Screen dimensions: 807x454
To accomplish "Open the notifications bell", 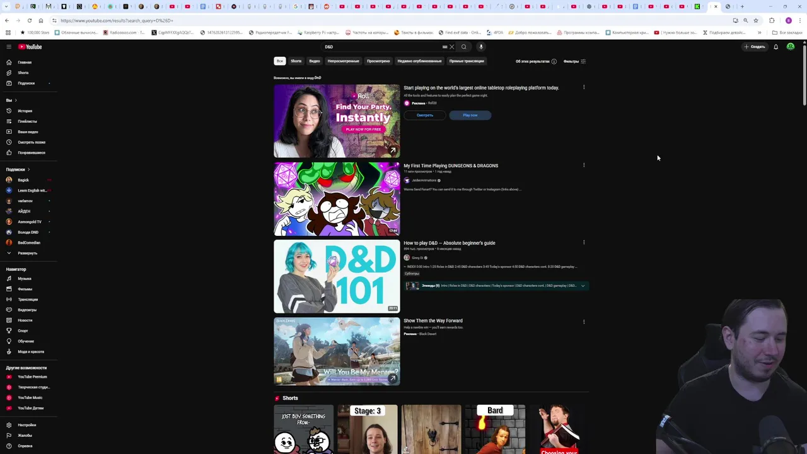I will (775, 47).
